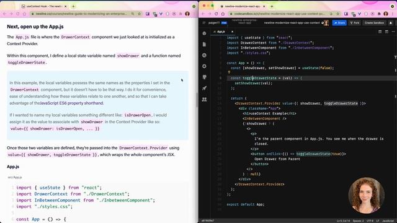Click the Ln, Col cursor position status entry

coord(343,221)
